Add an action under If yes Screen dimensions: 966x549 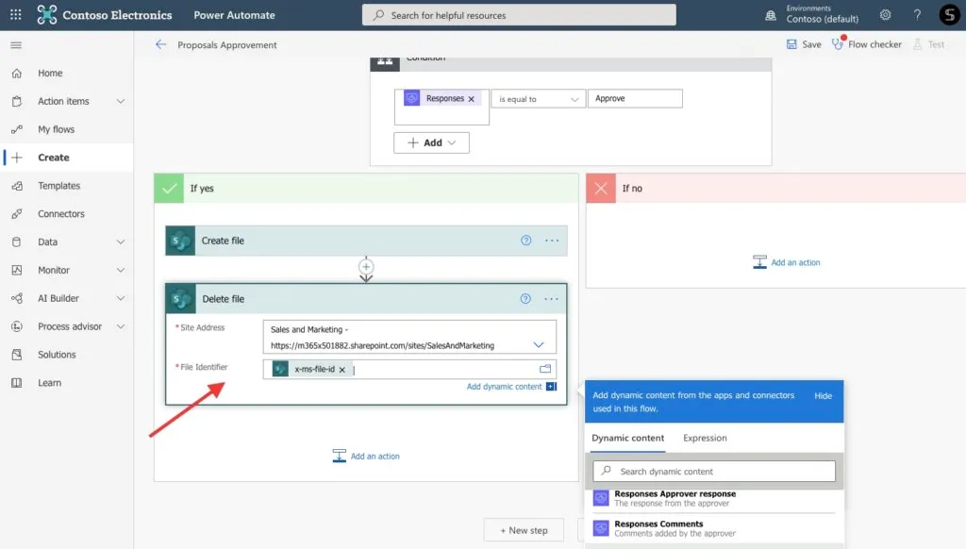[x=366, y=456]
